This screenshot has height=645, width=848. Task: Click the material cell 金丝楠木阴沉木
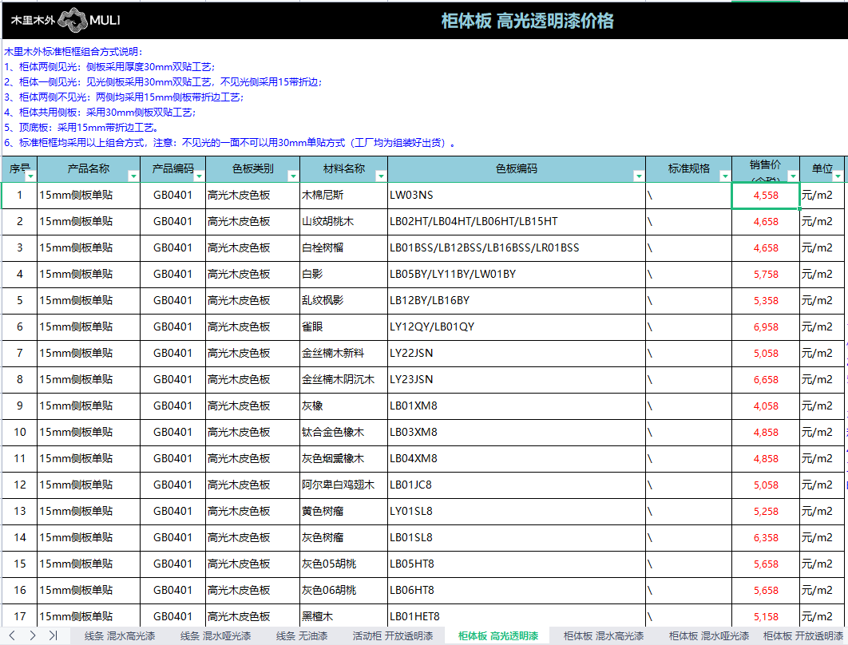[343, 380]
